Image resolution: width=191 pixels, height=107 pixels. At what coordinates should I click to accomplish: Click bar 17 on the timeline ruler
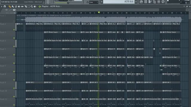(54, 13)
